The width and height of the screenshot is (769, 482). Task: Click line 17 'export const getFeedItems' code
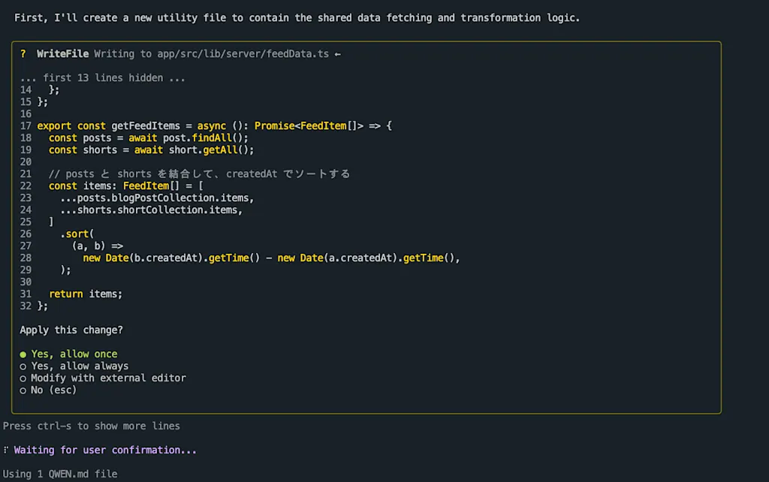[x=108, y=126]
